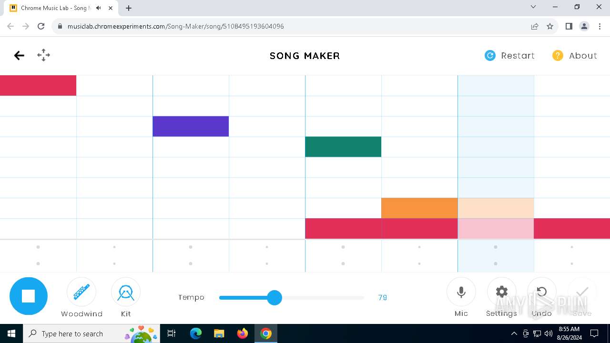Image resolution: width=610 pixels, height=343 pixels.
Task: Open Chrome three-dot menu
Action: click(600, 26)
